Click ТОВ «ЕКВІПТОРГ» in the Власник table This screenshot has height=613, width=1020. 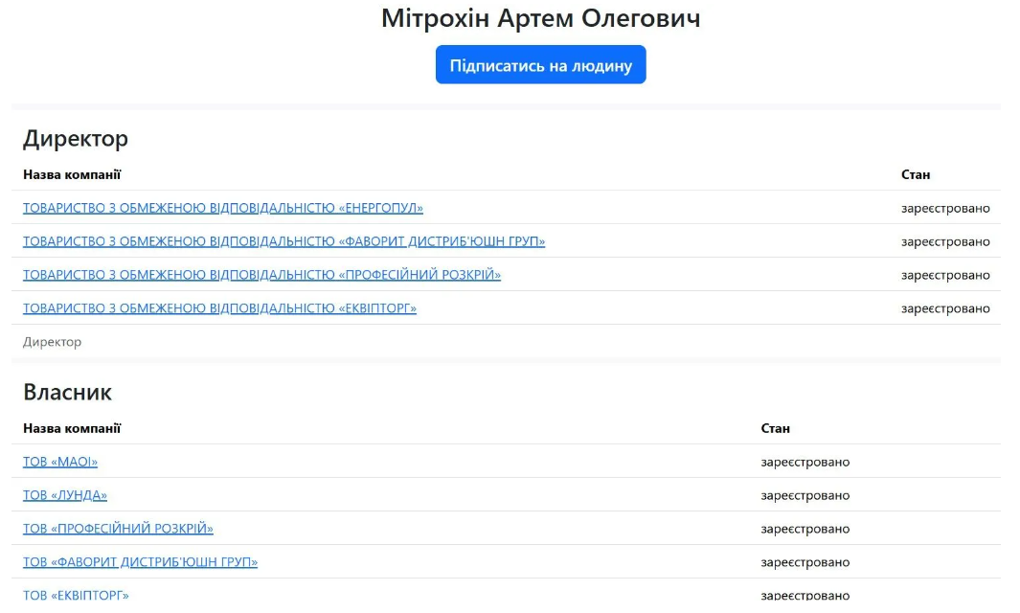76,595
